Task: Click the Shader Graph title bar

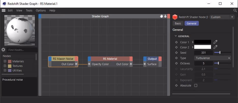Action: [100, 16]
